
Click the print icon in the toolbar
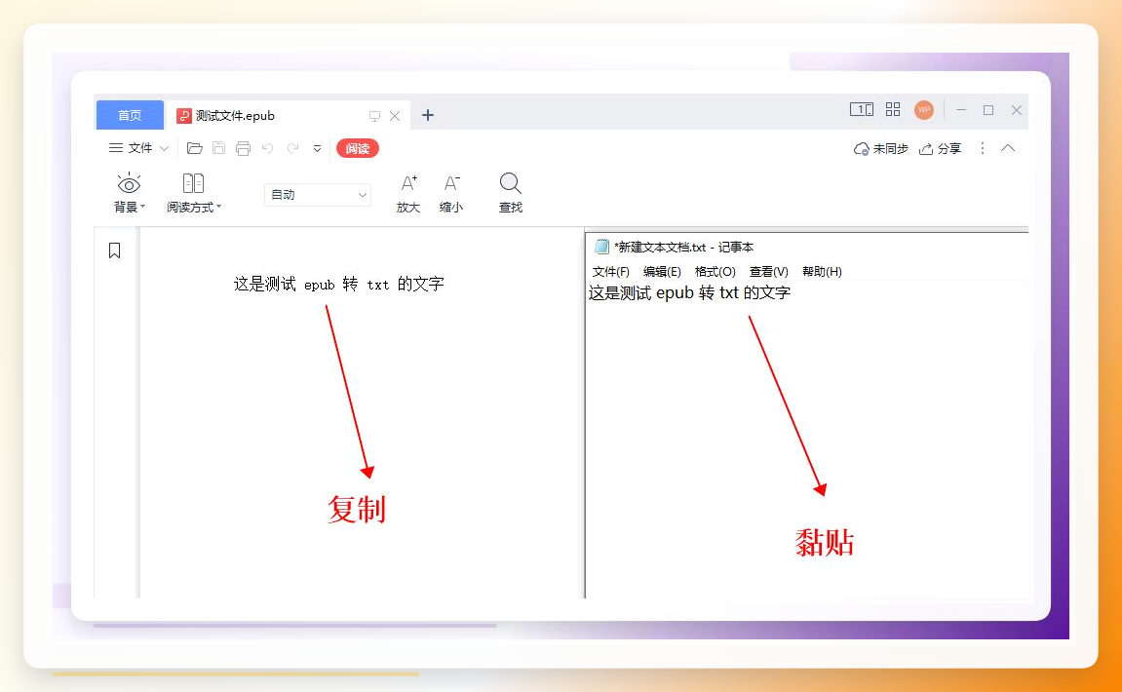pos(244,148)
